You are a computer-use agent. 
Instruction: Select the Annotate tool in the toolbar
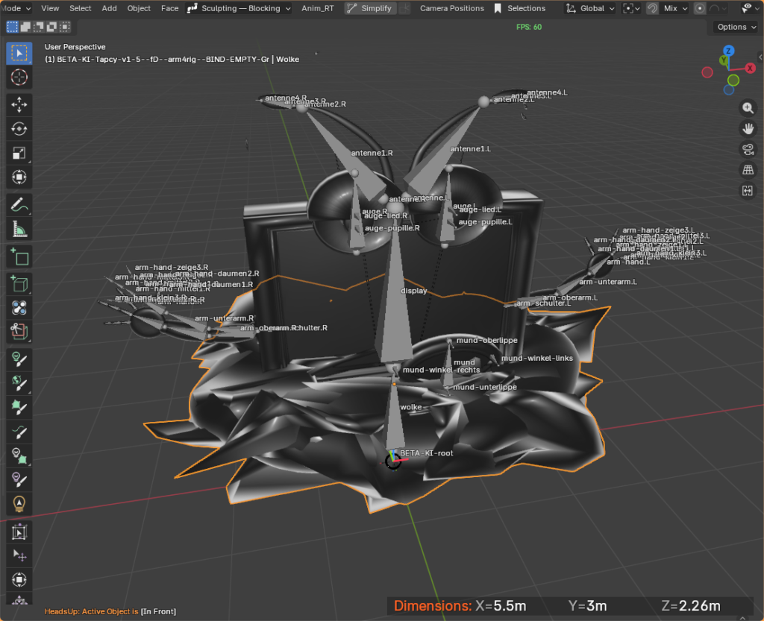19,203
